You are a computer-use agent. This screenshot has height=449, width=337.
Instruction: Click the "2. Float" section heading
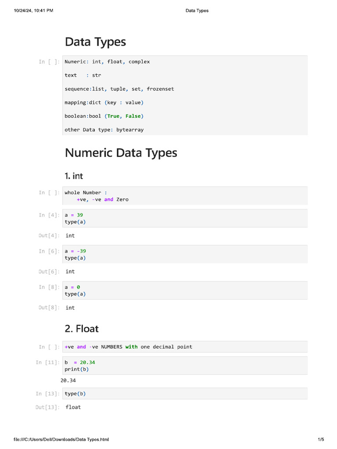point(82,329)
